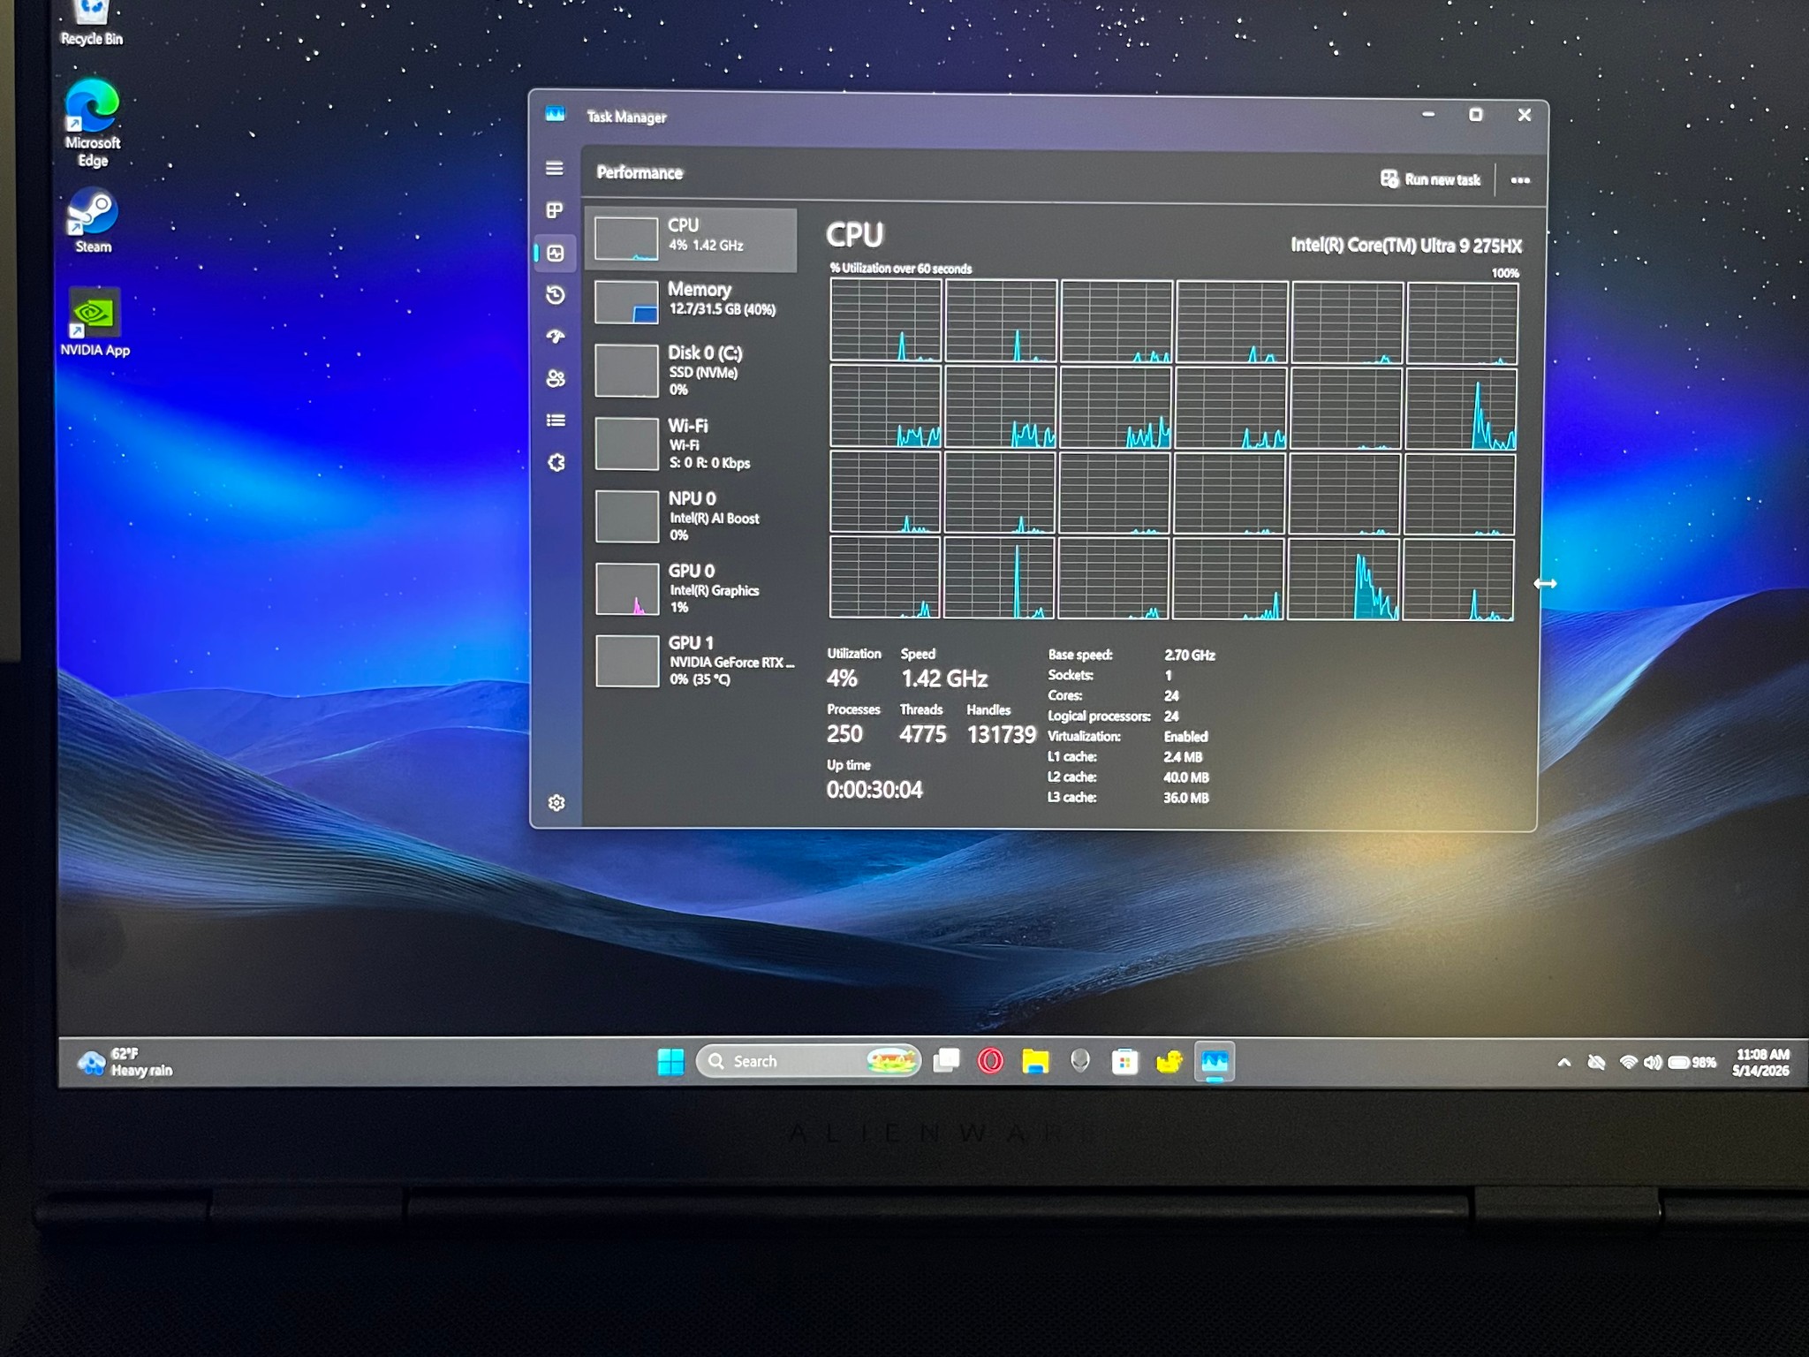1809x1357 pixels.
Task: Click the volume speaker tray icon
Action: (x=1652, y=1063)
